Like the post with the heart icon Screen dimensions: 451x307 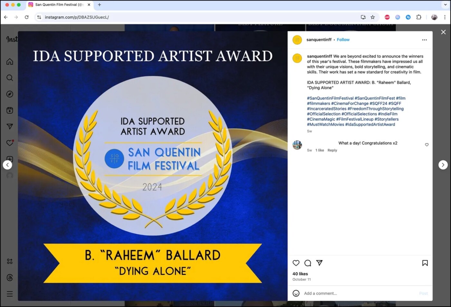coord(296,263)
